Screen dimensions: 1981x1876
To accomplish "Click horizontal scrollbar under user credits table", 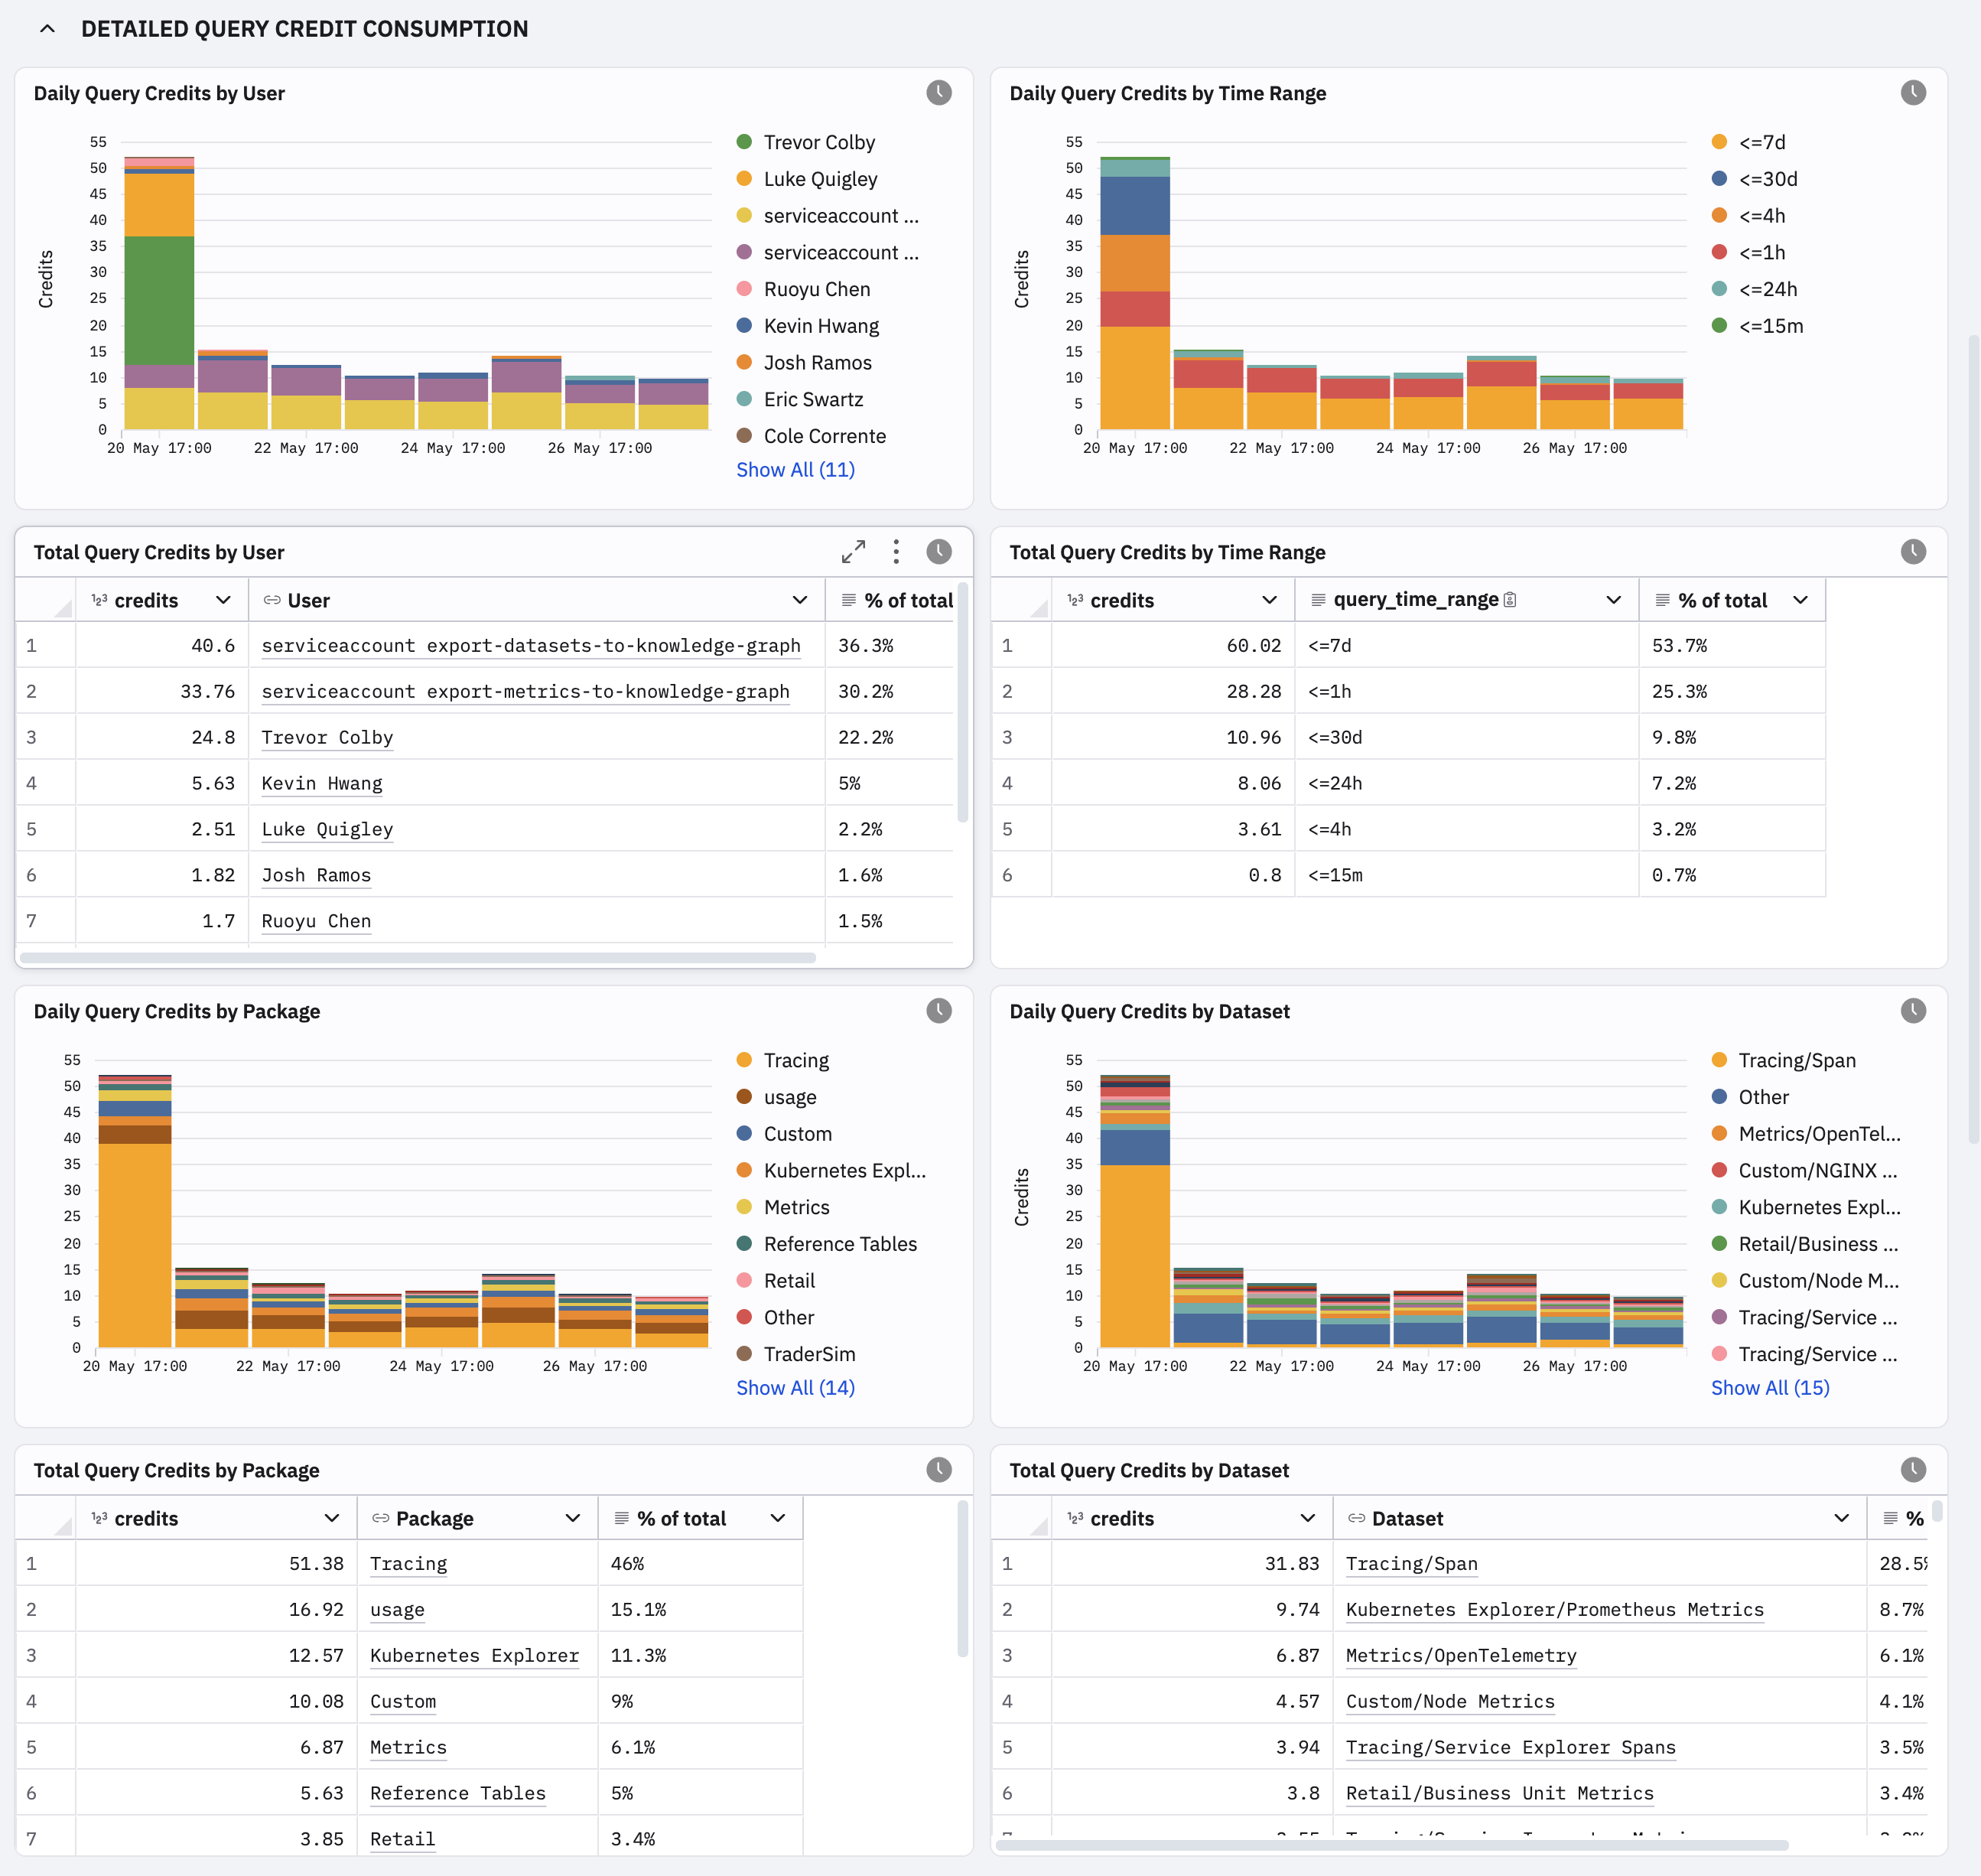I will (x=418, y=958).
